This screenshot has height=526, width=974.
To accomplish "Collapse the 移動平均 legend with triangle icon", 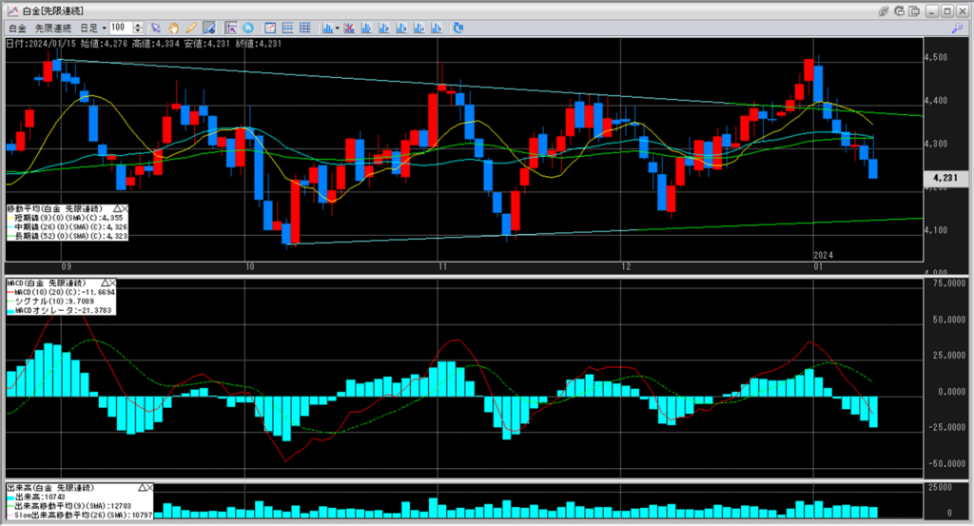I will pyautogui.click(x=117, y=208).
